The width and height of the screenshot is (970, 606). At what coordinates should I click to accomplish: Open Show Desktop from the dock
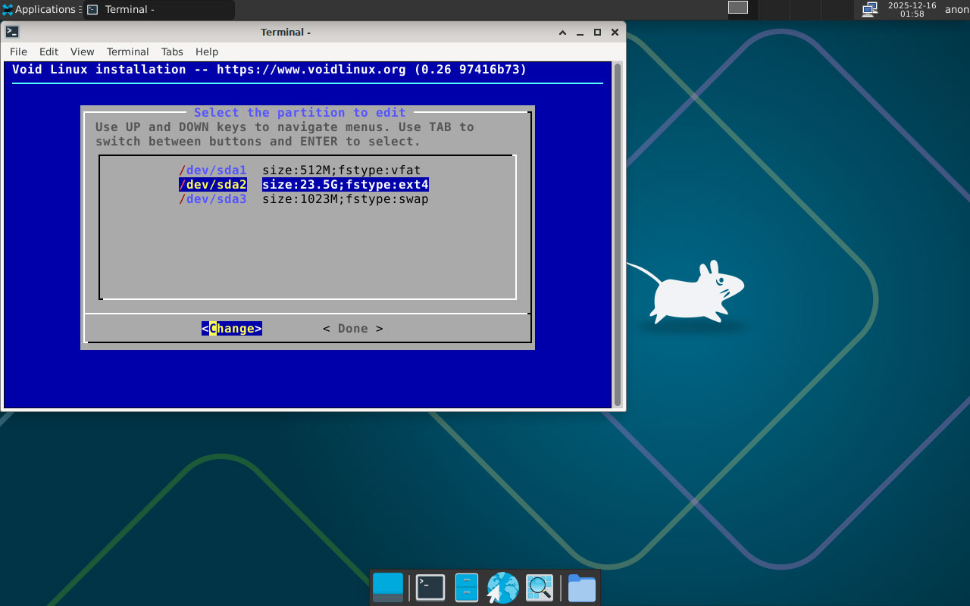coord(388,588)
